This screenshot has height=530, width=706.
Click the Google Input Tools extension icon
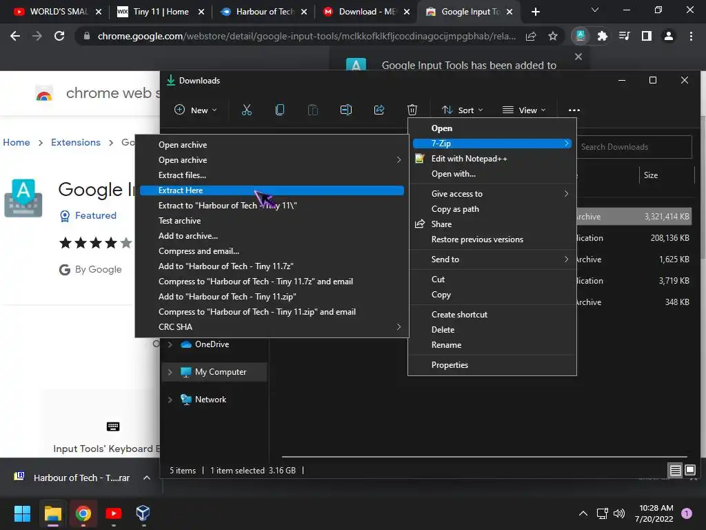(581, 36)
